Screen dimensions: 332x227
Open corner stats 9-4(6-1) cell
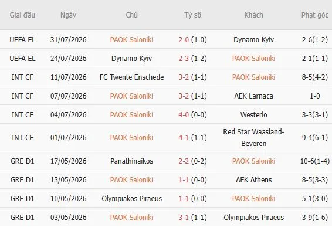314,137
